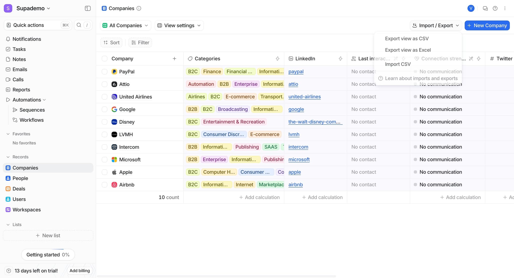Click the search magnifier icon
This screenshot has height=278, width=514.
click(79, 25)
